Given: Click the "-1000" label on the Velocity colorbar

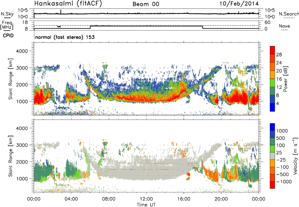Looking at the screenshot, I should coord(284,182).
